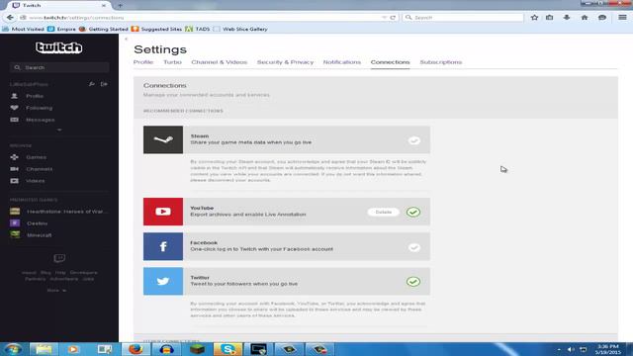Screen dimensions: 633x356
Task: Click the Following heart icon
Action: click(15, 108)
